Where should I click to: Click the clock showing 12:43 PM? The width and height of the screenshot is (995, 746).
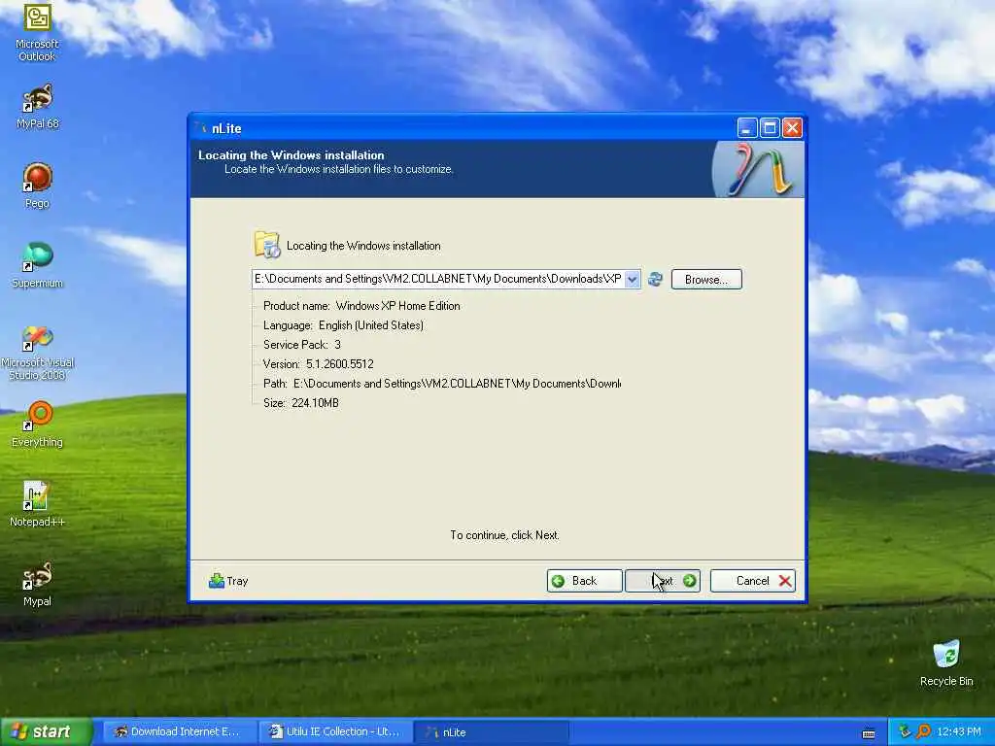pyautogui.click(x=959, y=732)
